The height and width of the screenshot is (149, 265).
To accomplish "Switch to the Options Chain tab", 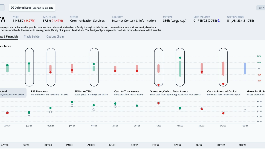I will tap(55, 36).
